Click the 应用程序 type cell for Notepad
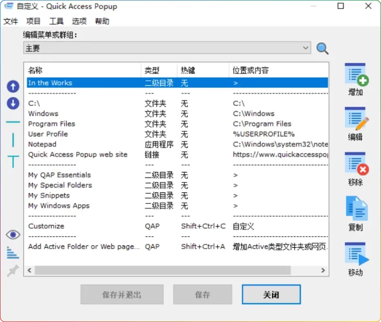 159,144
